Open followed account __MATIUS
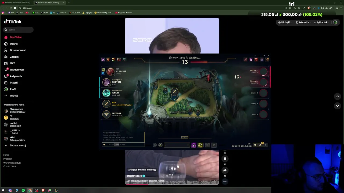This screenshot has width=344, height=193. tap(12, 132)
